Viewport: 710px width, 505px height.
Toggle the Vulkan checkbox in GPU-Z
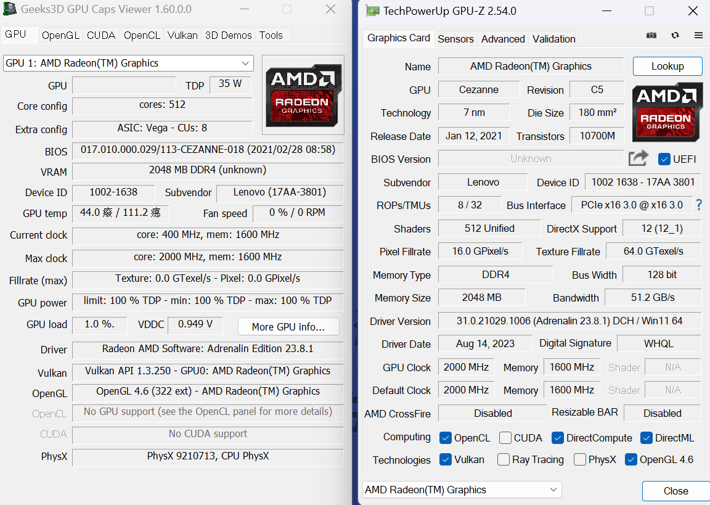click(446, 460)
